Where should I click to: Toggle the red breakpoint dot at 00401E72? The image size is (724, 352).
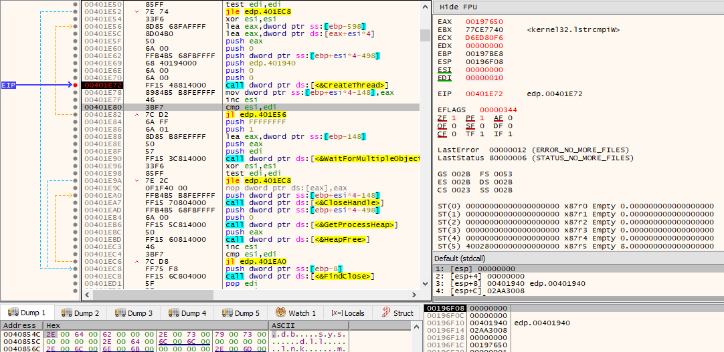click(75, 85)
